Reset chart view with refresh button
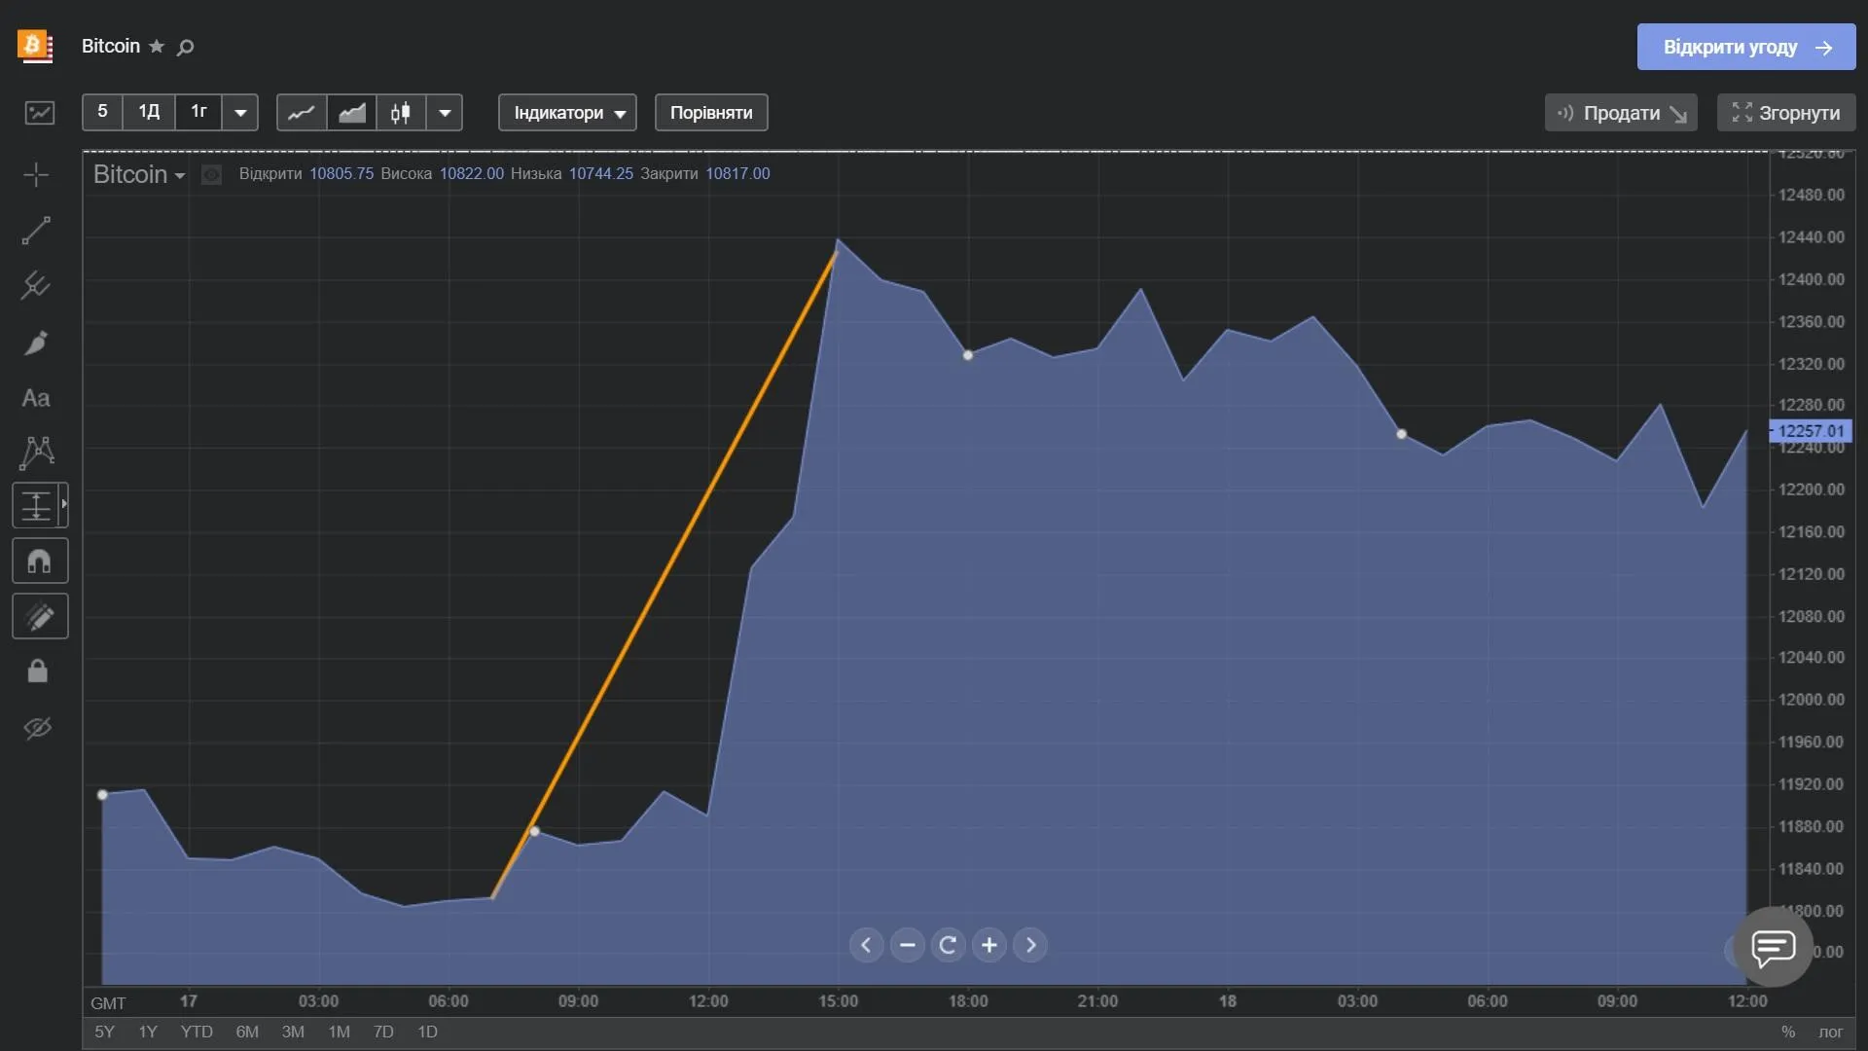The height and width of the screenshot is (1051, 1868). (x=948, y=945)
